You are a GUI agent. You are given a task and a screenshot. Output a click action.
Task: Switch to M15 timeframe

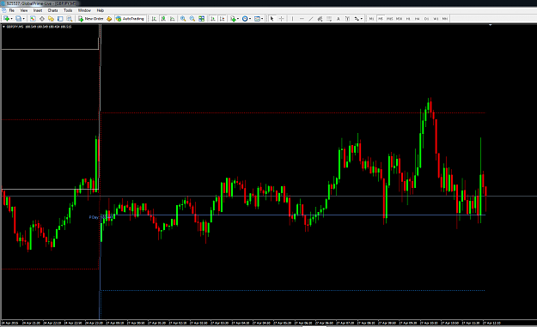tap(390, 19)
